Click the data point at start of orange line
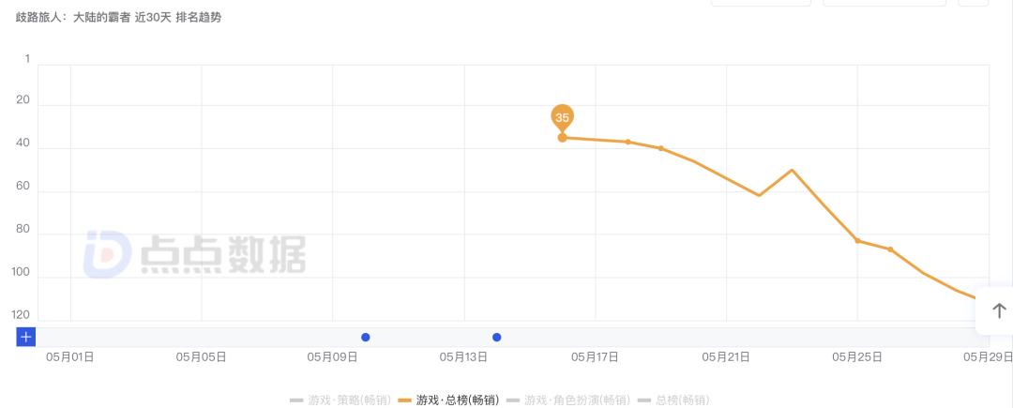 (562, 138)
